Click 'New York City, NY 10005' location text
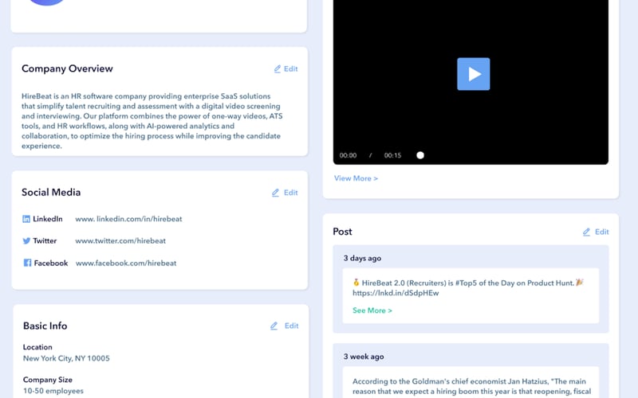Screen dimensions: 638x398 coord(66,358)
